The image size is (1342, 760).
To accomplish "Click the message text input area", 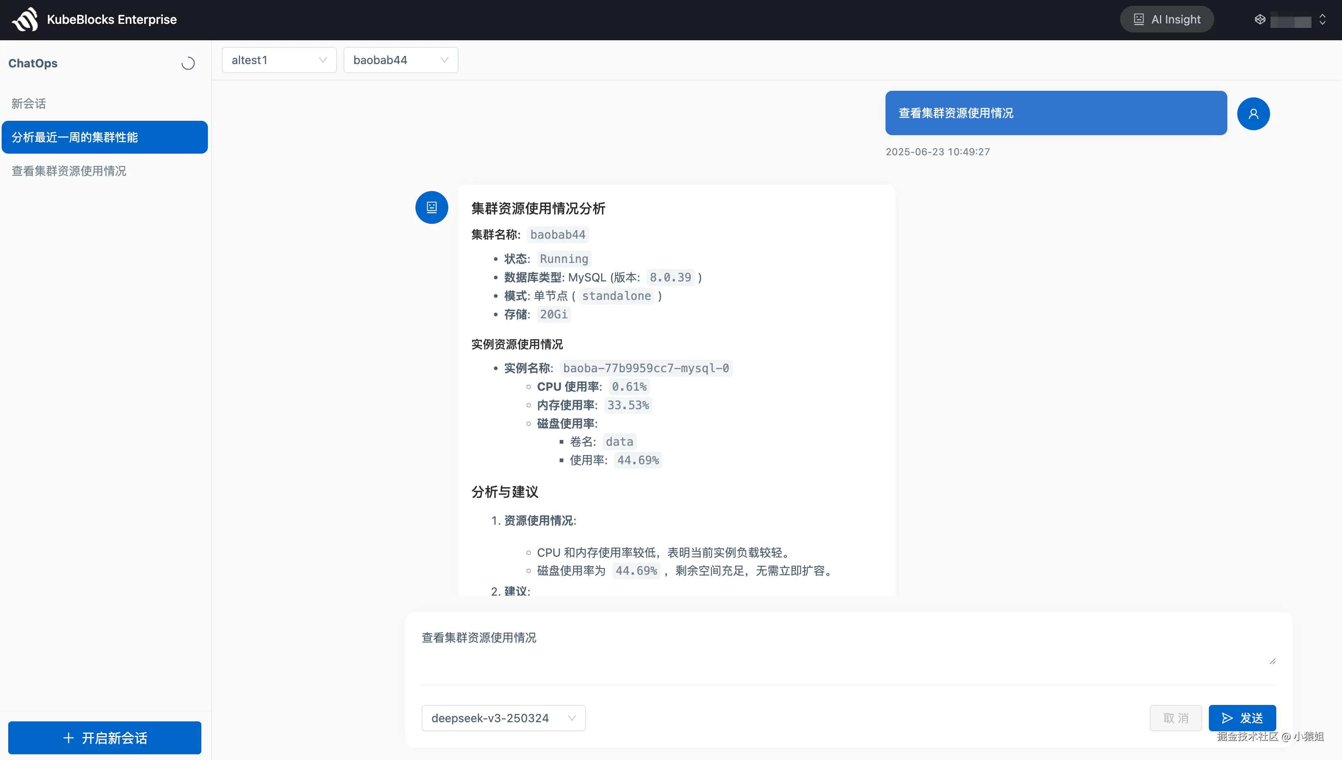I will click(835, 647).
